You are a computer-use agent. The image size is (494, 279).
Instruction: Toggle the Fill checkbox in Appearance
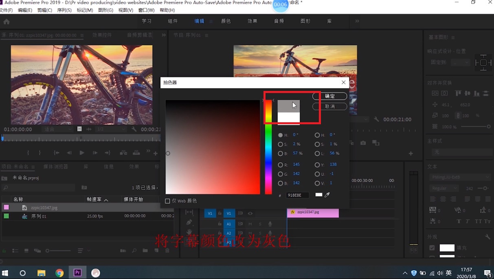tap(432, 248)
